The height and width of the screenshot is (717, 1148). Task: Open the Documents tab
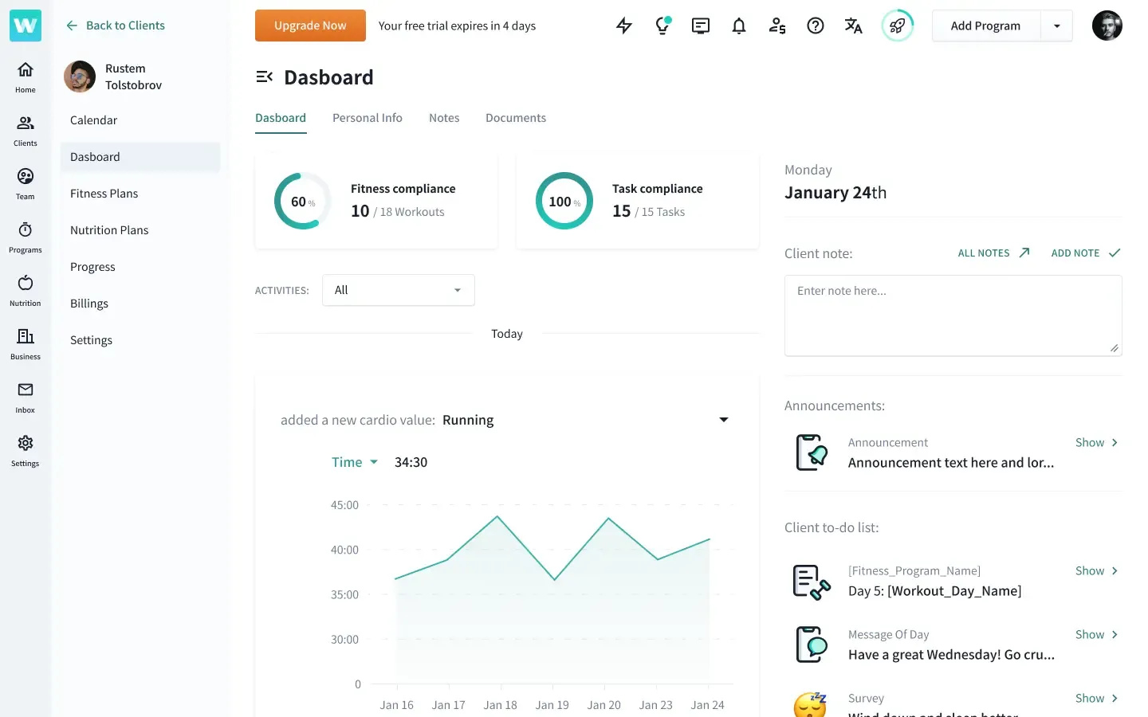(515, 118)
